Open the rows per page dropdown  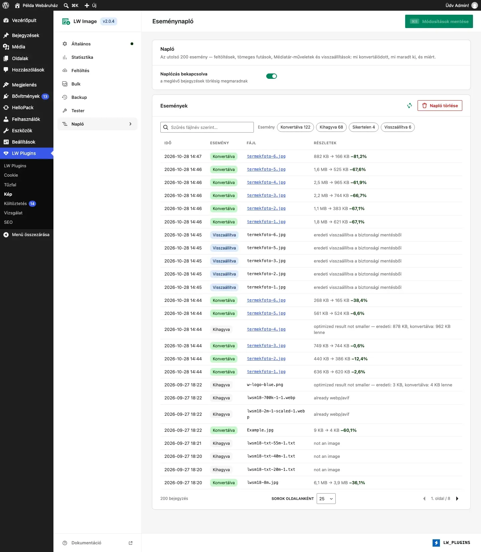[326, 499]
